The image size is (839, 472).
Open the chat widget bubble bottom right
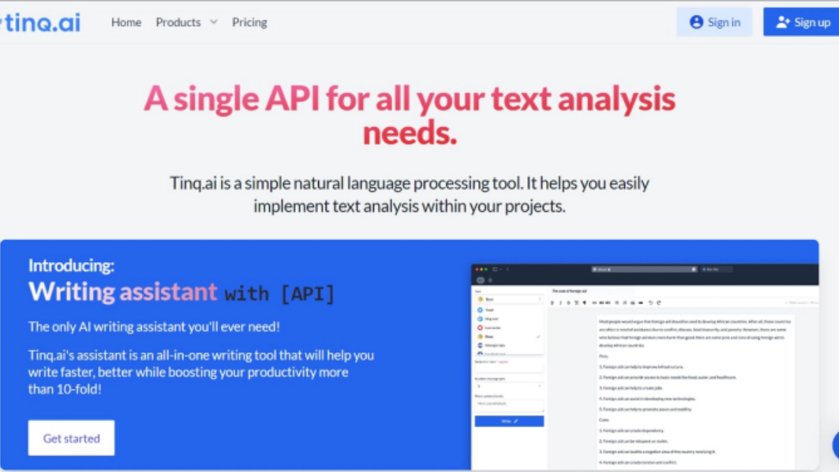(836, 446)
